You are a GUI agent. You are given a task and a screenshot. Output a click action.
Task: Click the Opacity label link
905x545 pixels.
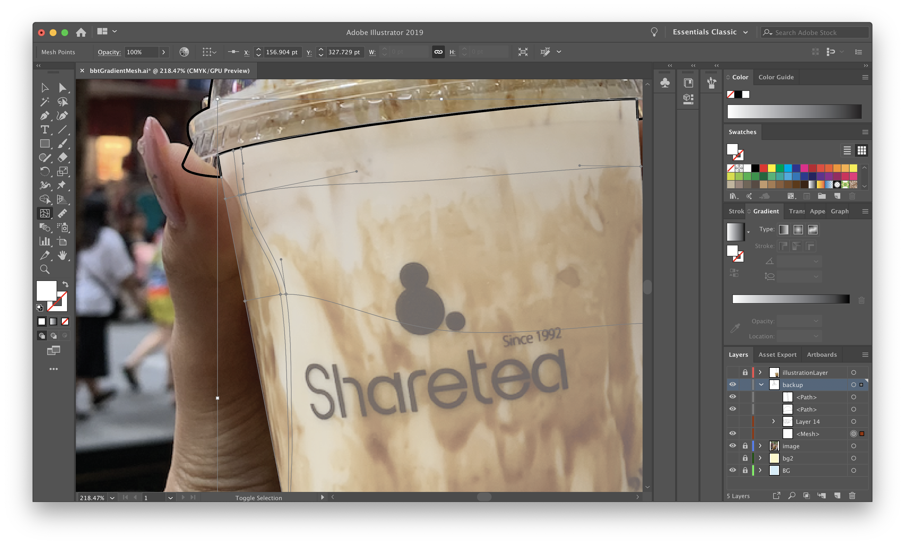click(x=109, y=52)
